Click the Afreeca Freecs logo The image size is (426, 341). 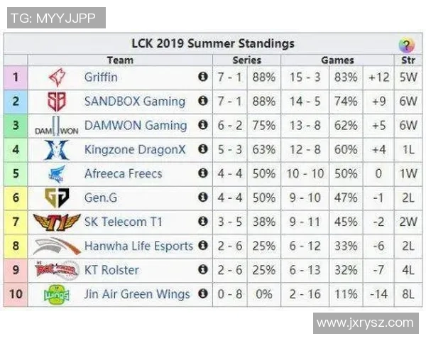[56, 174]
